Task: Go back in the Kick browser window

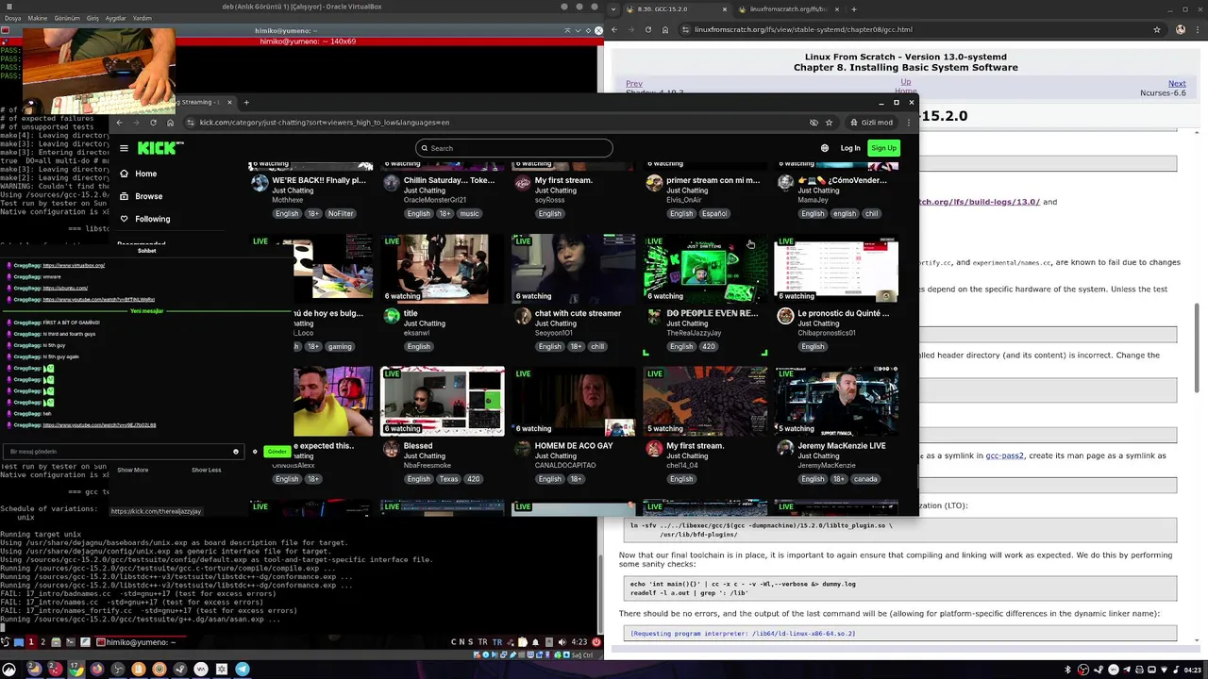Action: pyautogui.click(x=119, y=123)
